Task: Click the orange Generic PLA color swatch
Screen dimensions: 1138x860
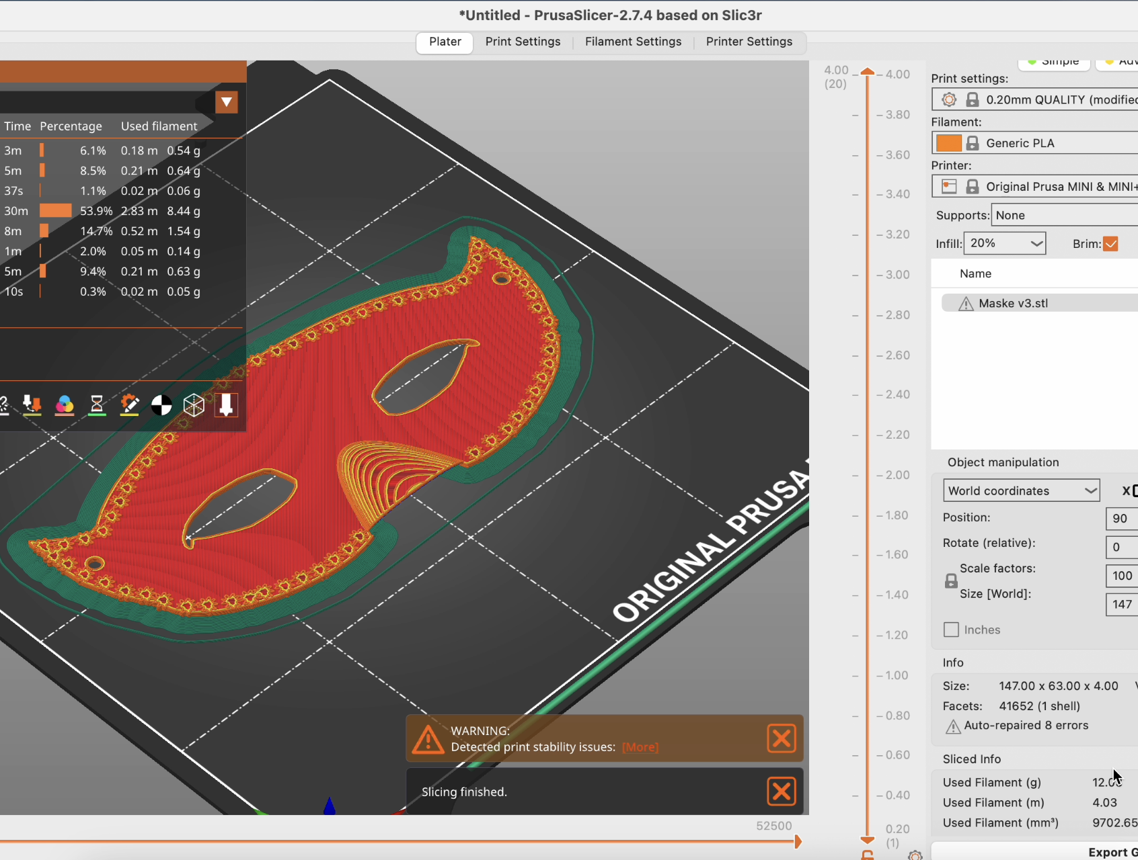Action: point(948,143)
